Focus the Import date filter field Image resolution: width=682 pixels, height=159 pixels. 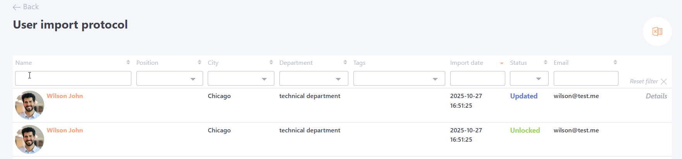click(x=477, y=79)
